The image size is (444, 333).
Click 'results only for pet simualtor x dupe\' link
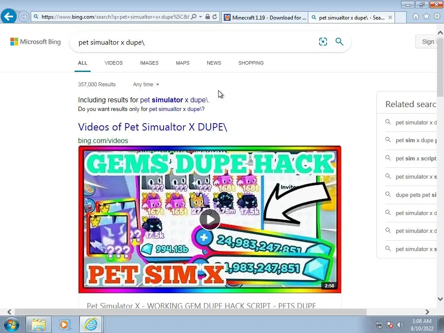(175, 109)
